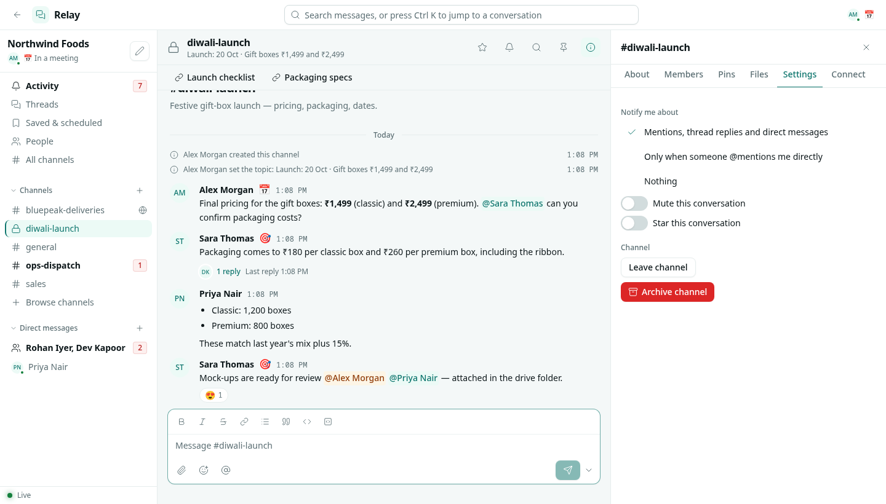Click the @ mention icon in composer

pyautogui.click(x=226, y=470)
